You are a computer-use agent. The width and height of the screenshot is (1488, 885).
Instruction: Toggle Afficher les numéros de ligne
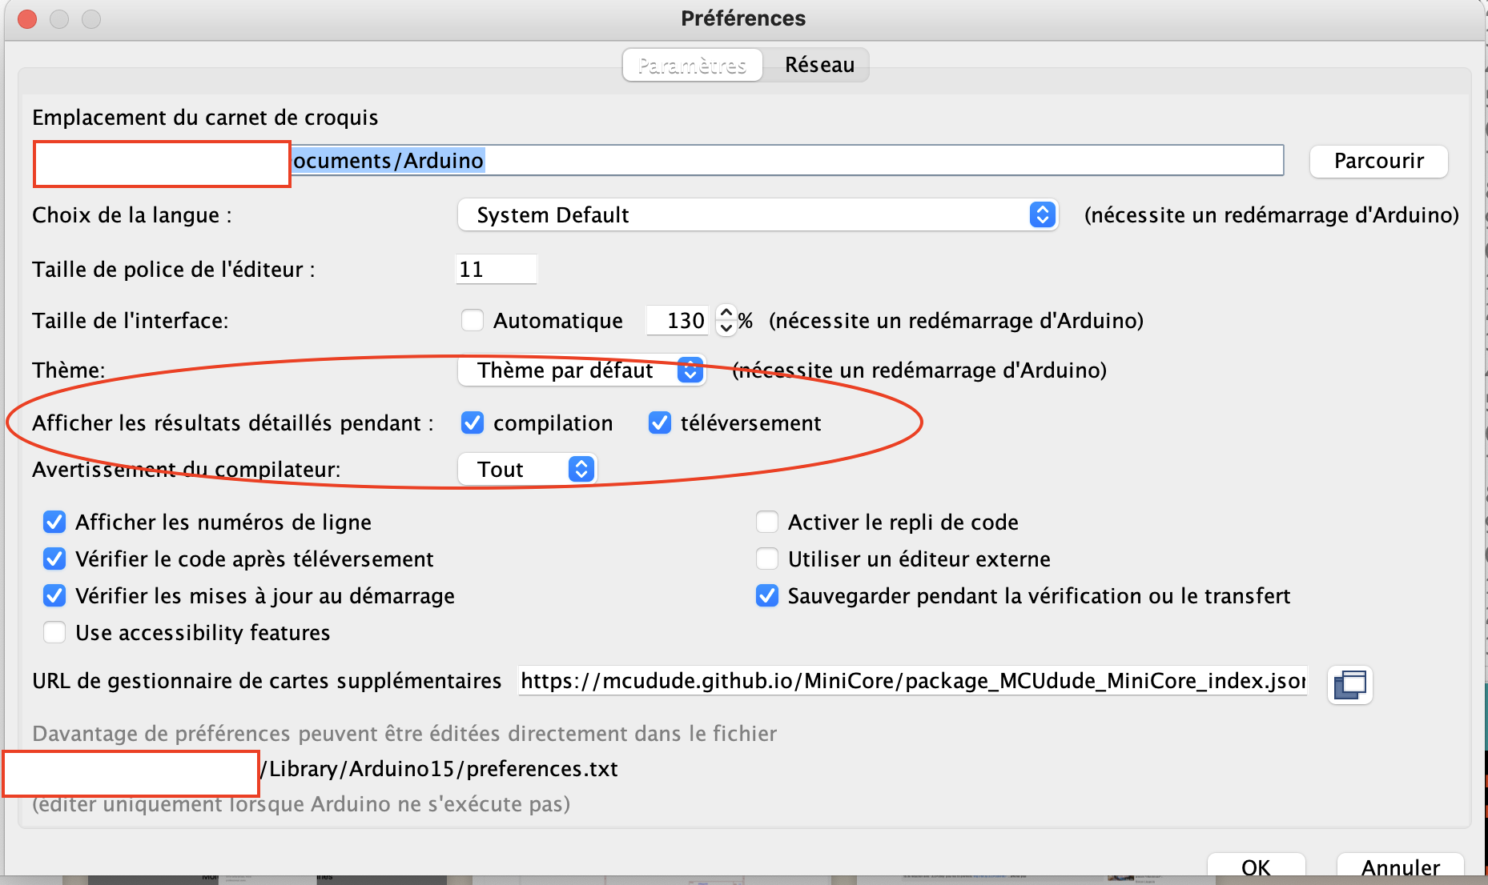[54, 522]
